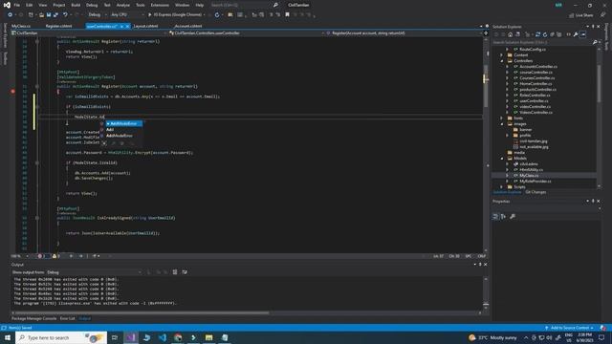Select Add in the IntelliSense list

[110, 130]
